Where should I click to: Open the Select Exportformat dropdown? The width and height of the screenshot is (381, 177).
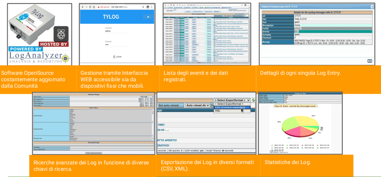point(232,100)
